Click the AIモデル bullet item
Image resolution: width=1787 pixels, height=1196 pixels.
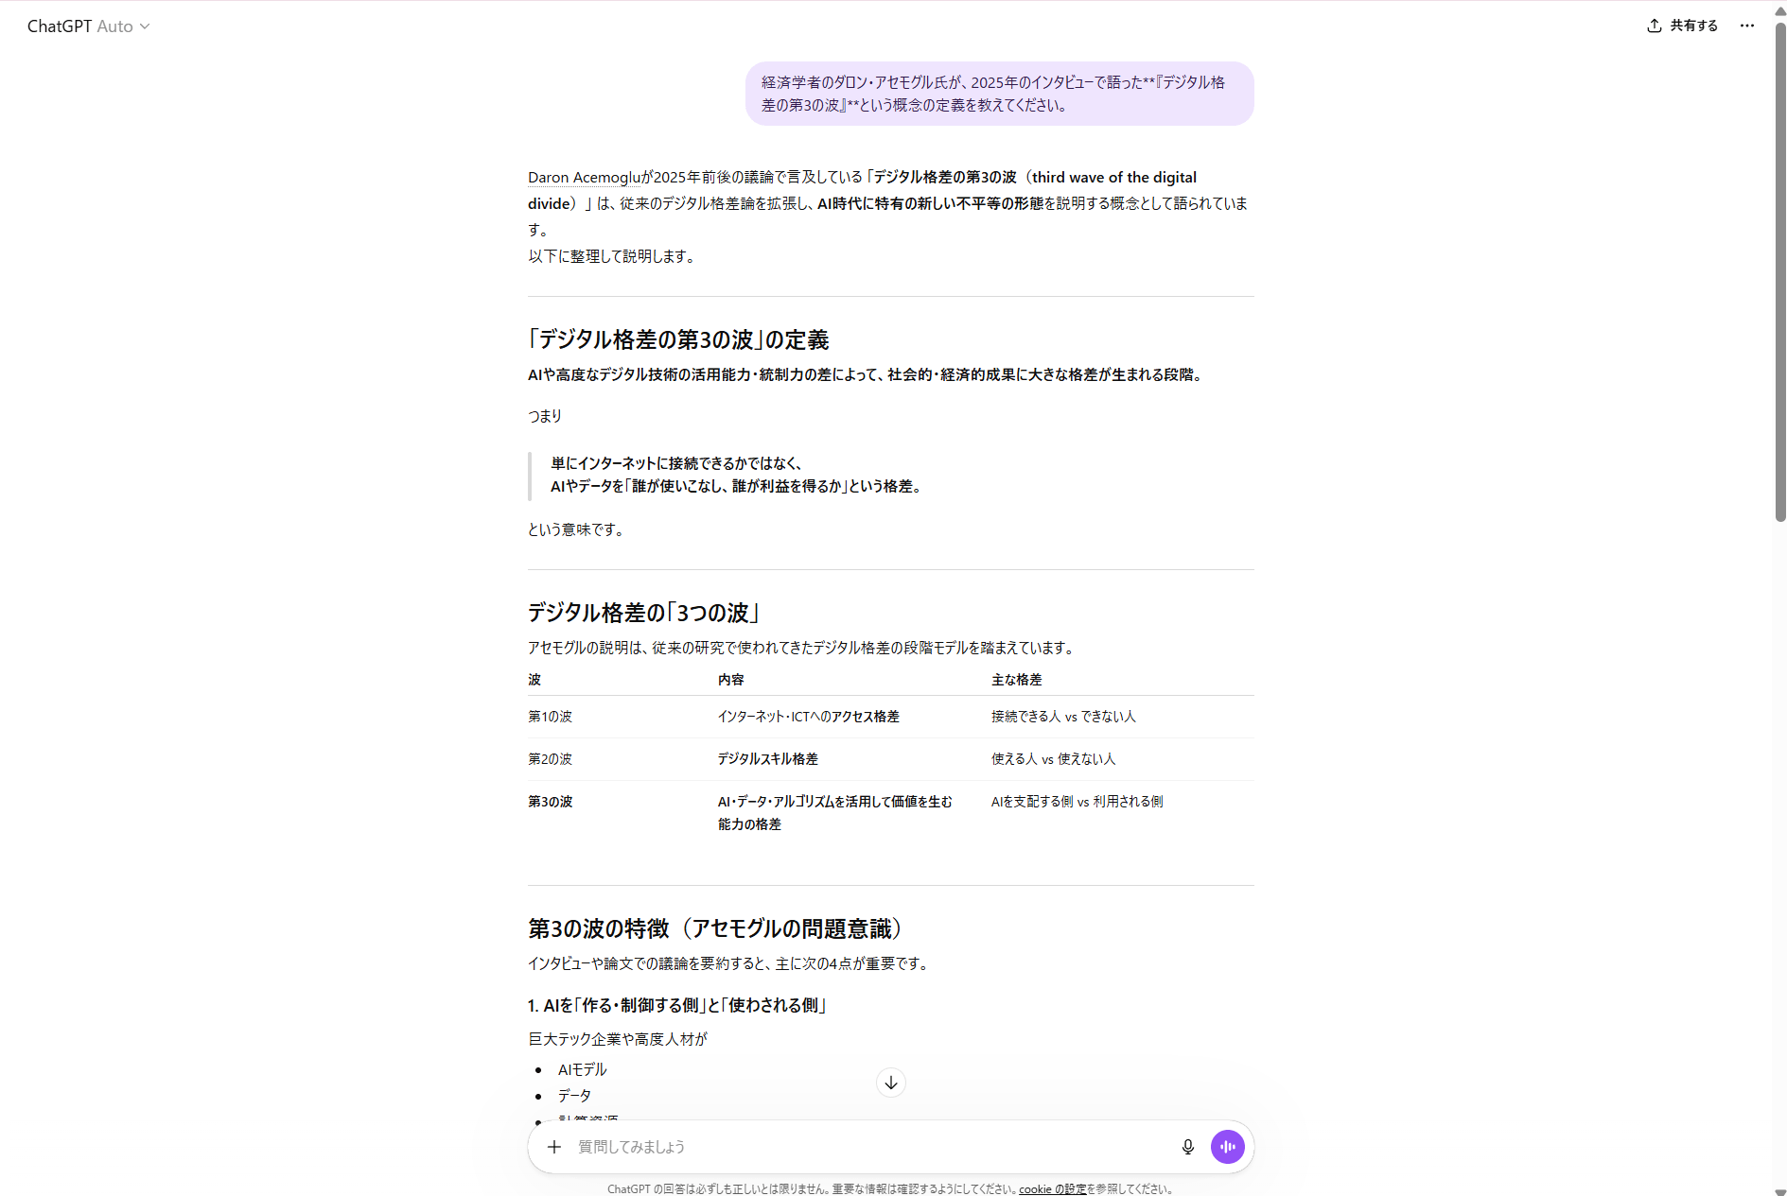coord(582,1069)
